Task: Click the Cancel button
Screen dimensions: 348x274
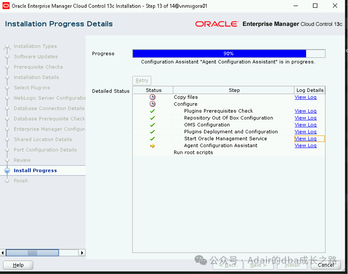Action: 326,265
